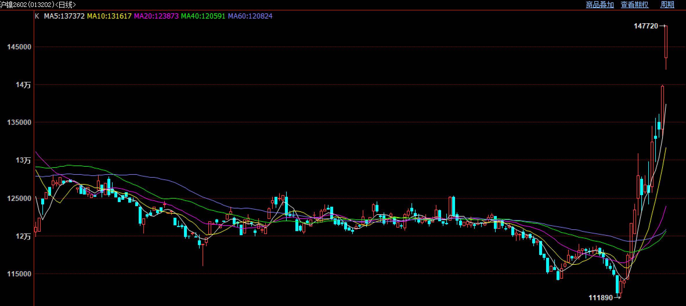Click the 13万 price axis label
The width and height of the screenshot is (686, 306).
tap(23, 160)
